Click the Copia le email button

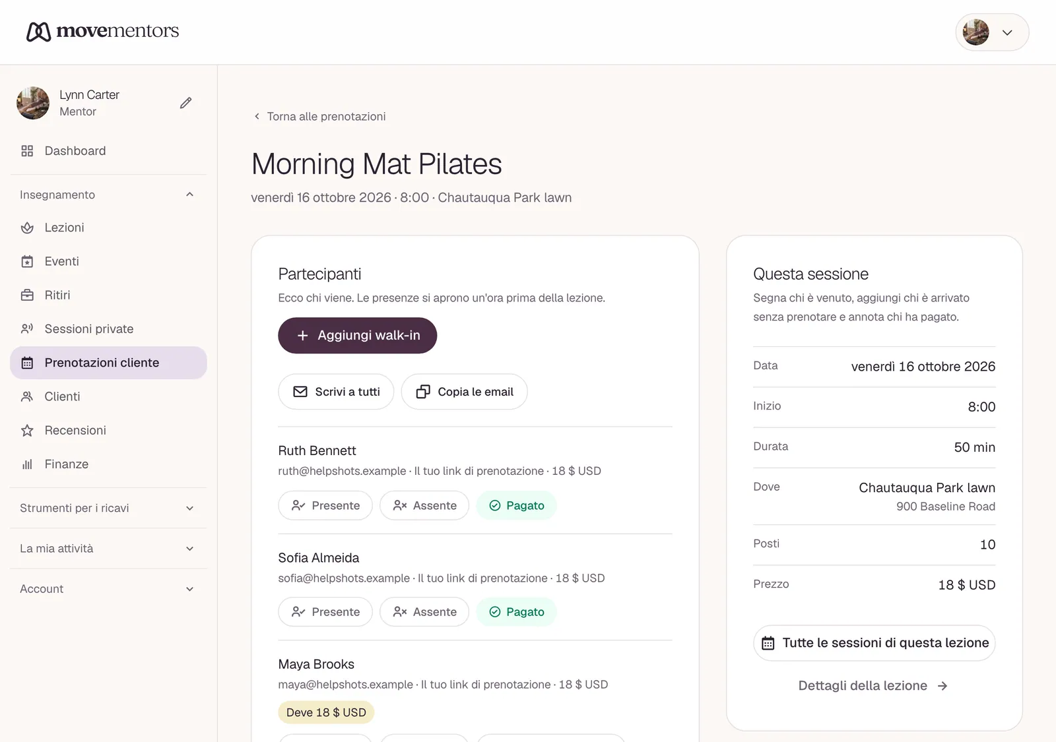point(465,392)
